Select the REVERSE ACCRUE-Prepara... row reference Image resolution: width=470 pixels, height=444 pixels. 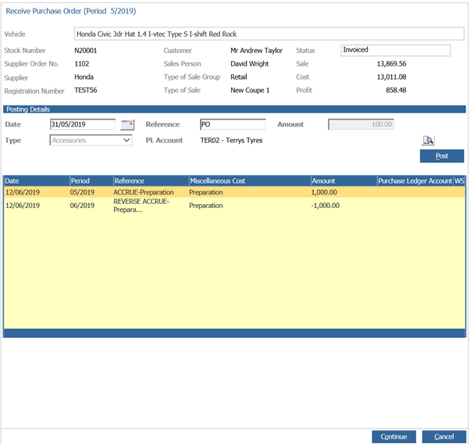(x=141, y=206)
